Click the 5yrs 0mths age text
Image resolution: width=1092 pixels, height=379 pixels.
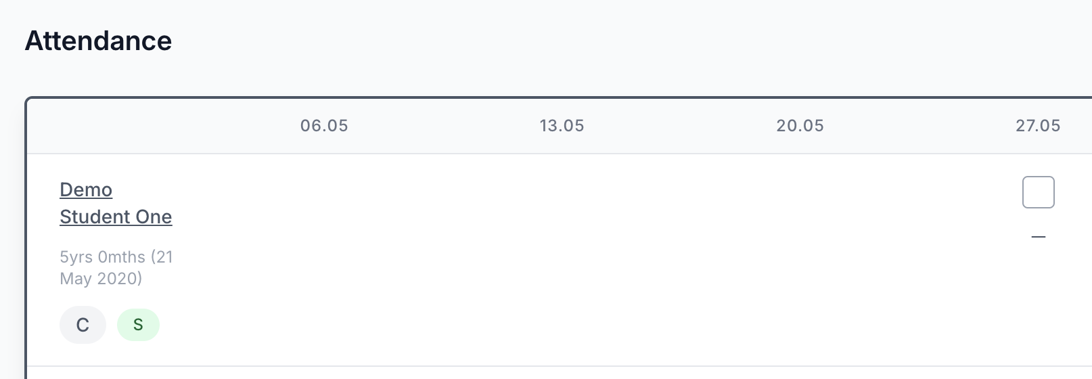tap(102, 257)
